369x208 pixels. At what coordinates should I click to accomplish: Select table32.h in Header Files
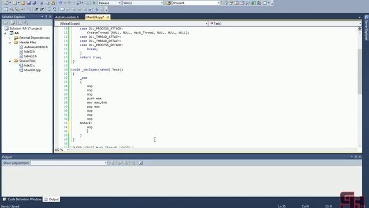pyautogui.click(x=28, y=56)
